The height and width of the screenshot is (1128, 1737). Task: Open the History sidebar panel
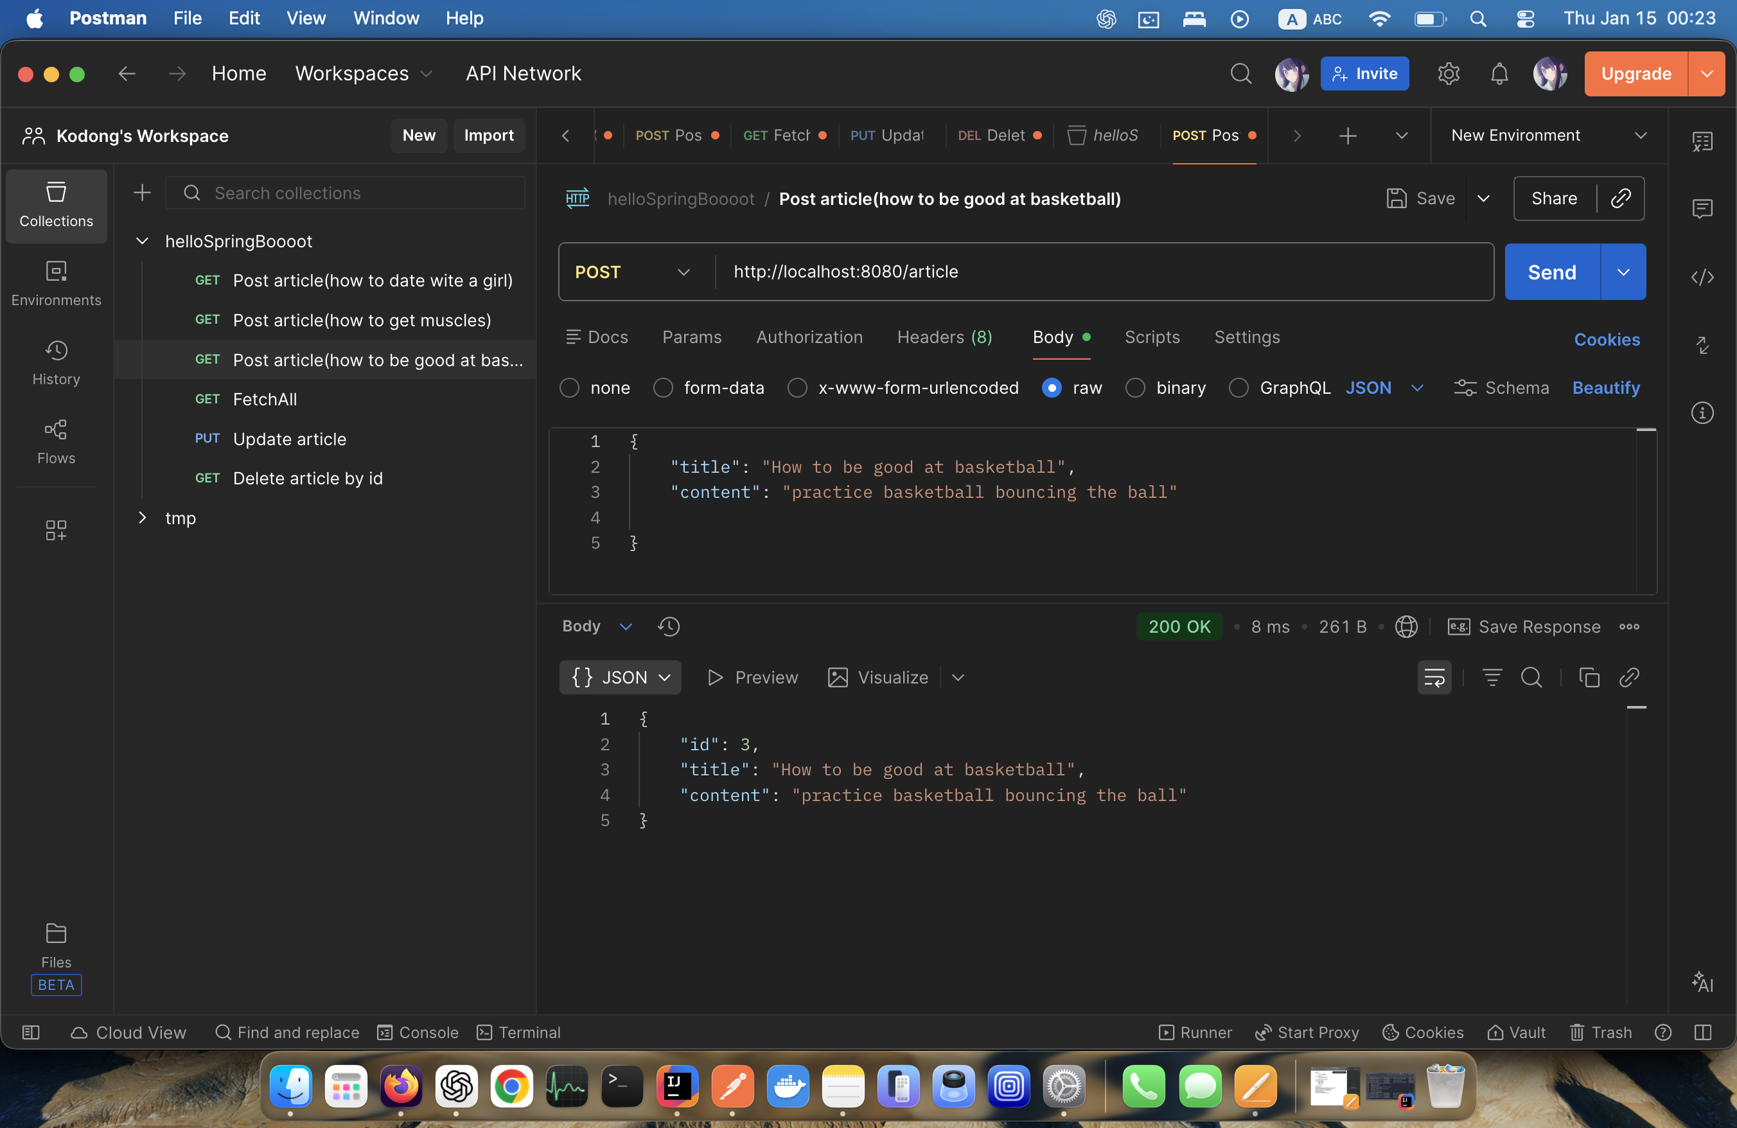pyautogui.click(x=56, y=363)
